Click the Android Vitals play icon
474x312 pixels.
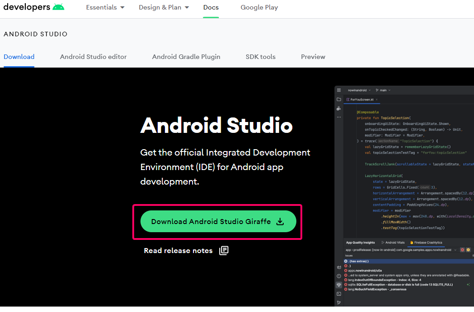point(383,243)
